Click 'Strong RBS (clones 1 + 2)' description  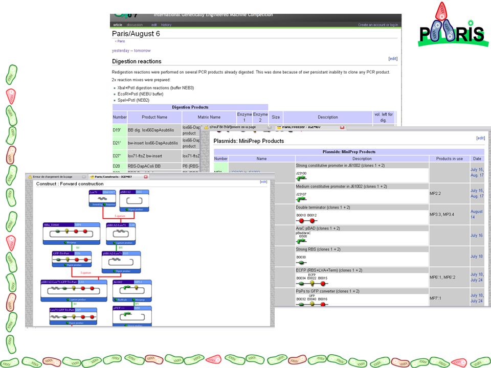[318, 249]
